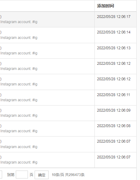140x180 pixels.
Task: Select the 2022/05/28 12:06:14 timestamp cell
Action: coord(114,32)
